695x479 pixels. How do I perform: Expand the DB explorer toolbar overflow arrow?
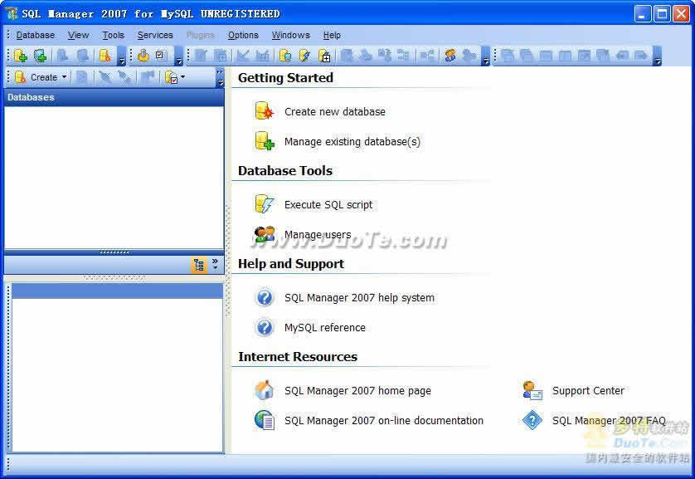pos(220,77)
